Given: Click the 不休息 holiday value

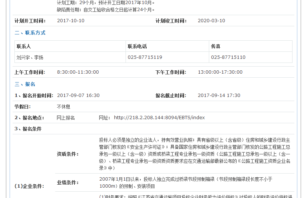Looking at the screenshot, I should [63, 107].
